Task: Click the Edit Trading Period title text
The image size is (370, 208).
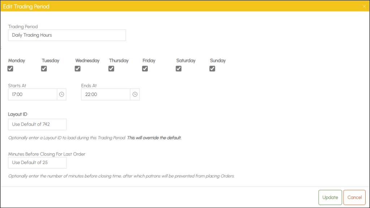Action: tap(26, 6)
